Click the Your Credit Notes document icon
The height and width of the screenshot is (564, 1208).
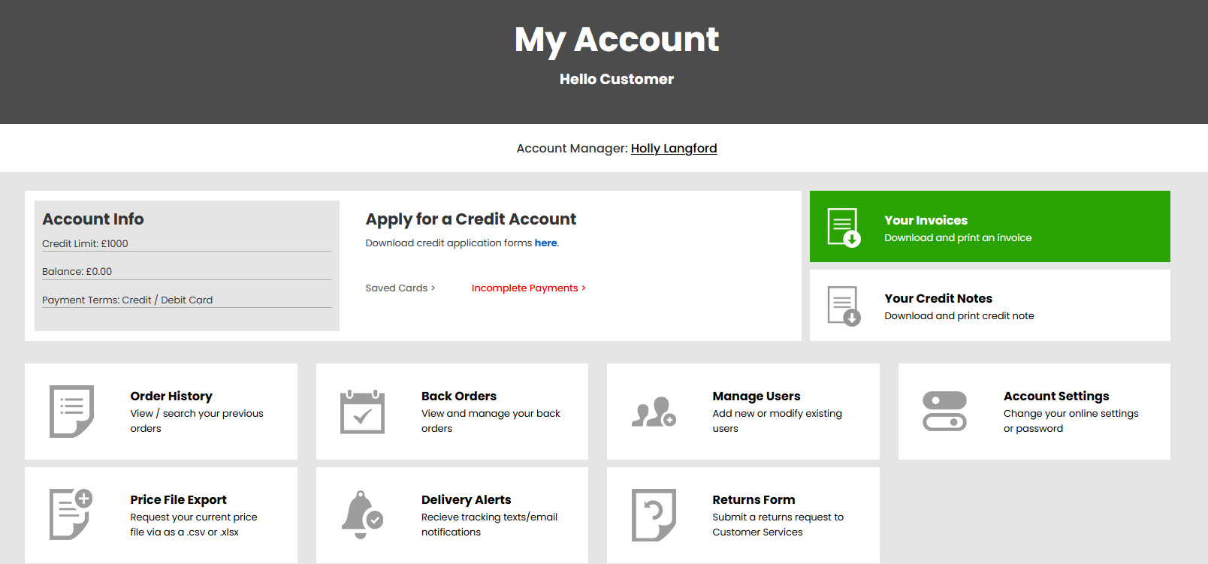point(844,306)
